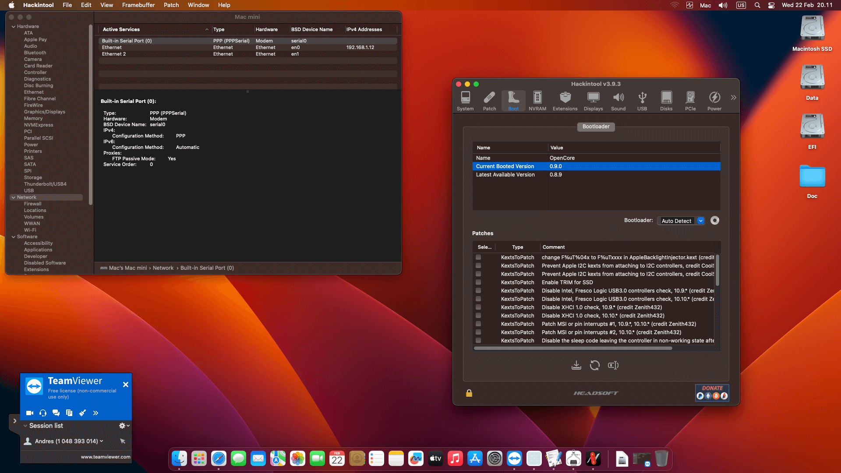
Task: Expand more TeamViewer toolbar actions chevron
Action: click(95, 413)
